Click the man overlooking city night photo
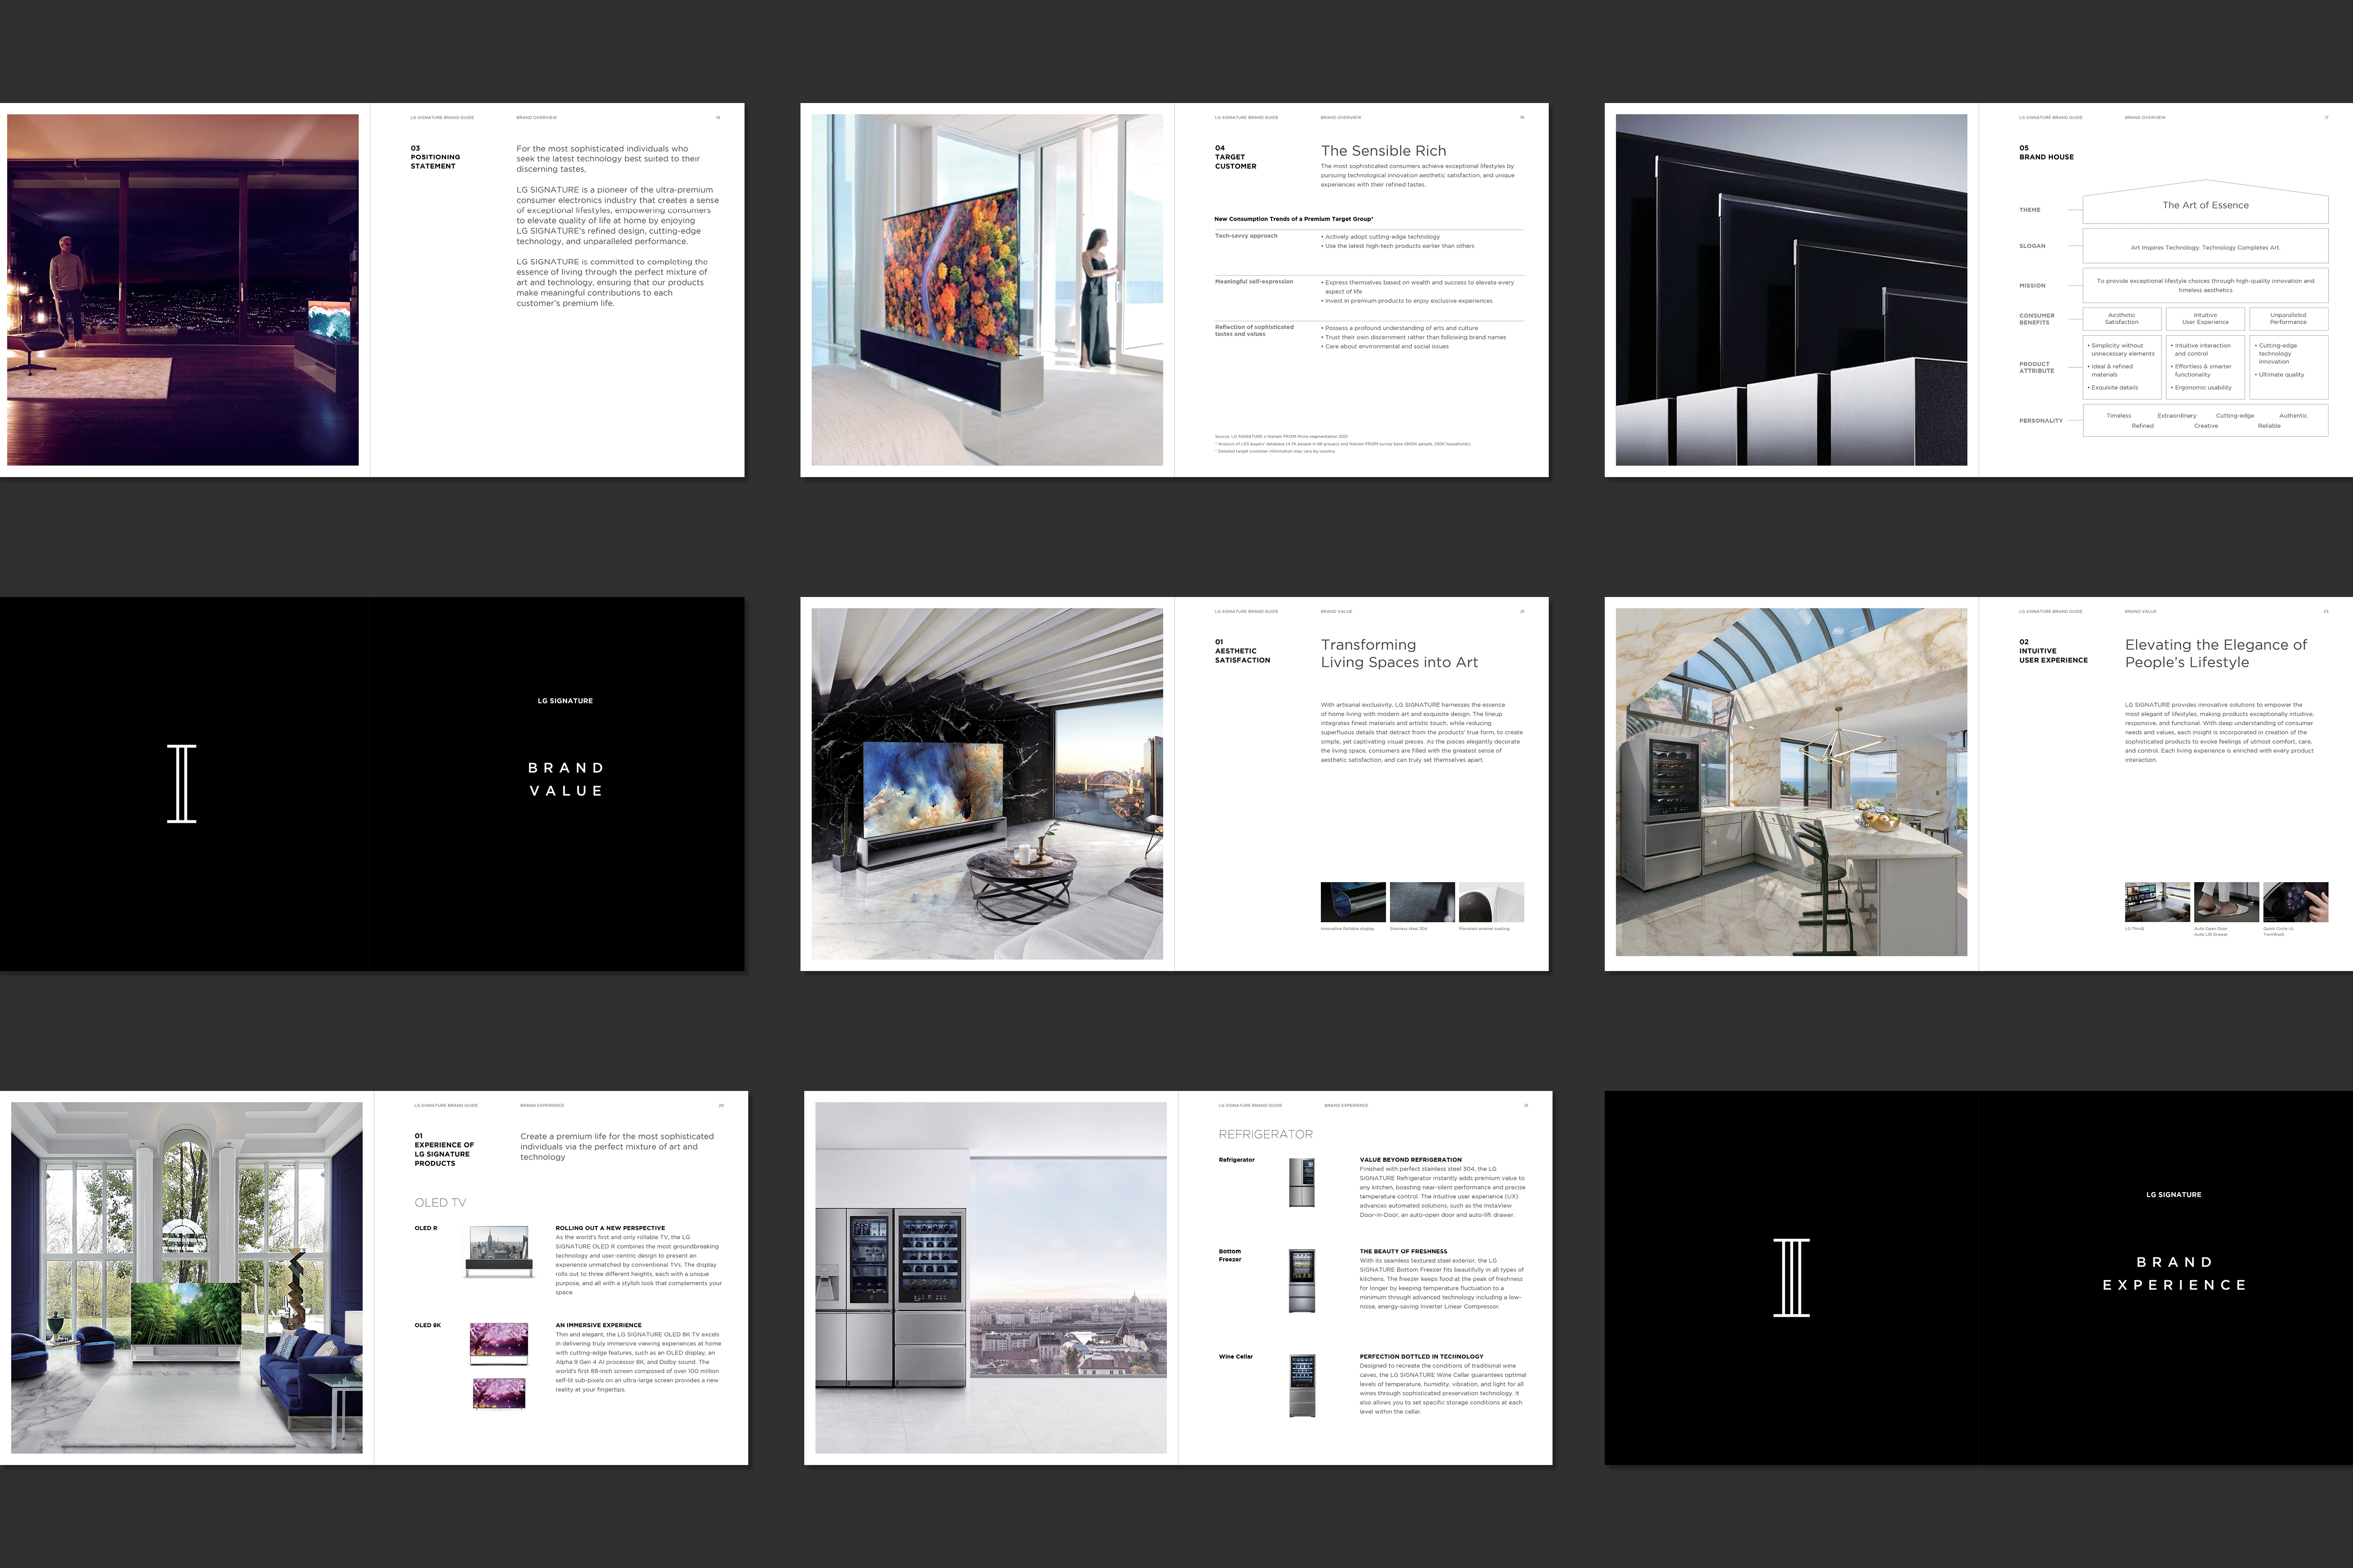2353x1568 pixels. click(183, 290)
